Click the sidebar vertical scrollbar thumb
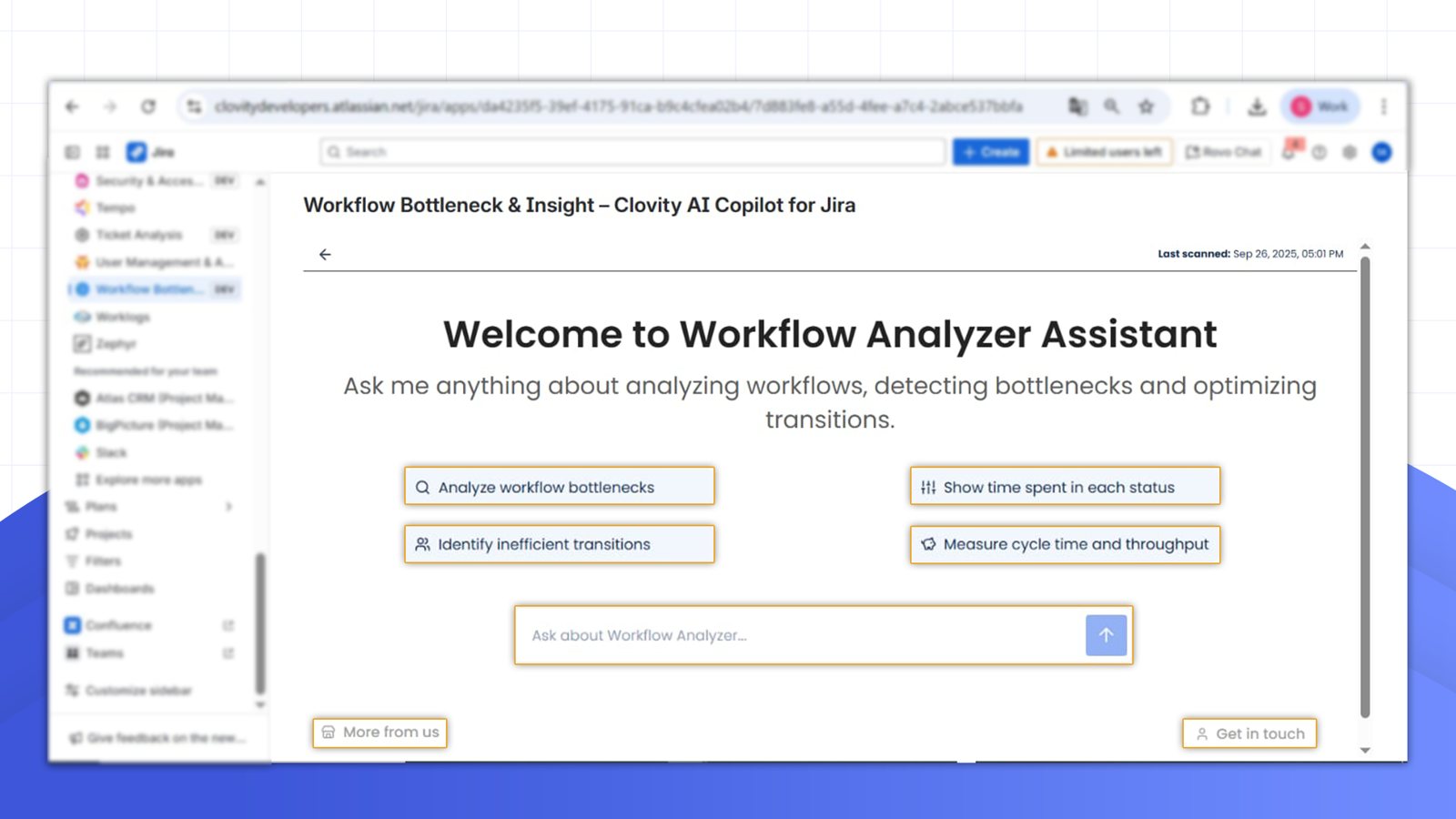1456x819 pixels. point(260,623)
